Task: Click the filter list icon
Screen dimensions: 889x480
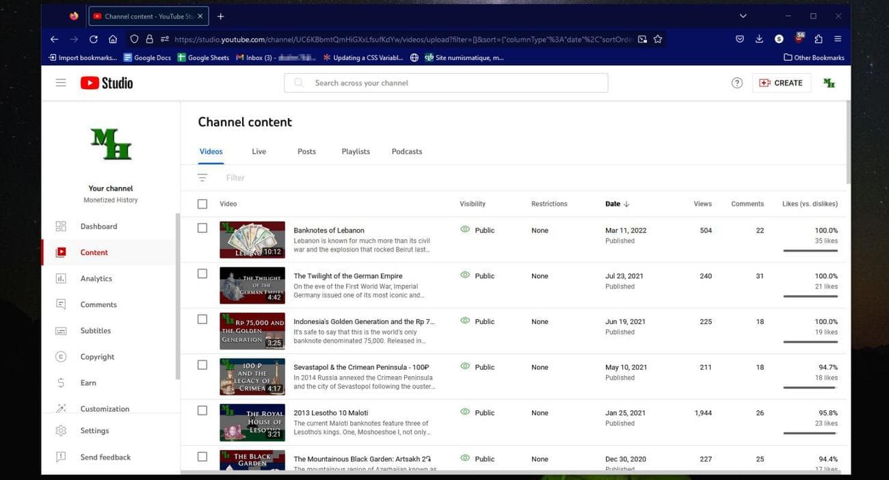Action: click(x=202, y=178)
